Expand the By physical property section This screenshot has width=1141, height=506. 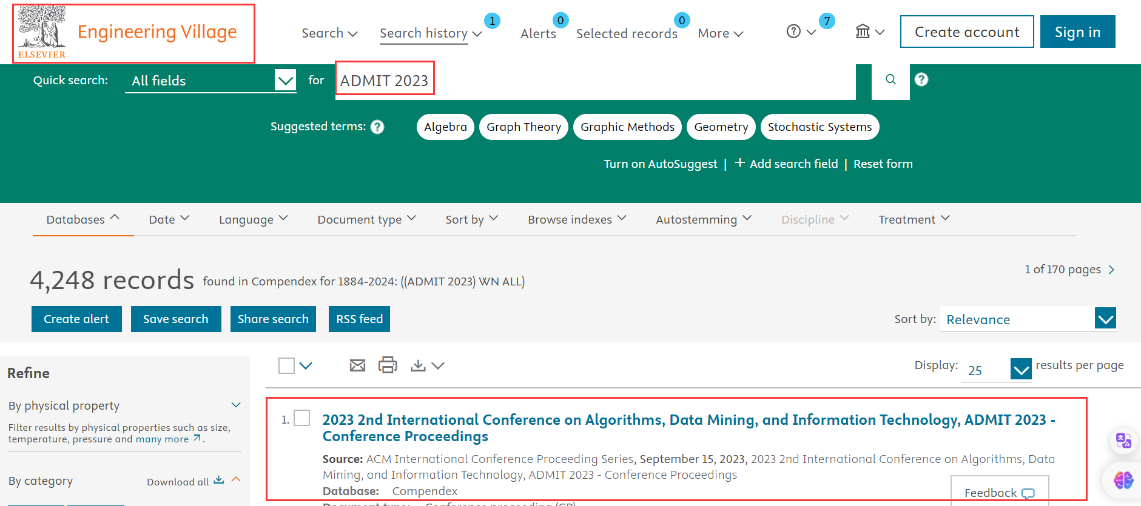pos(236,405)
